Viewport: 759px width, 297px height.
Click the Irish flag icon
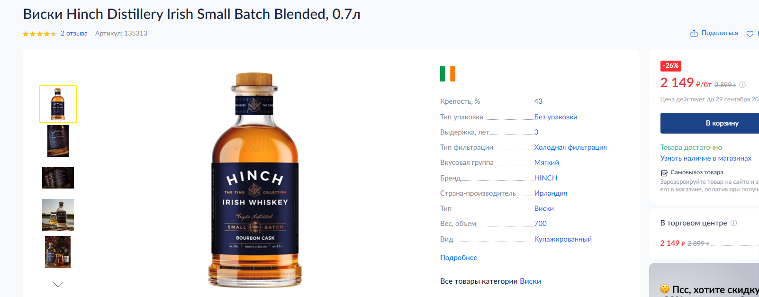coord(448,74)
